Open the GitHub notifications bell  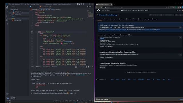tap(177, 11)
